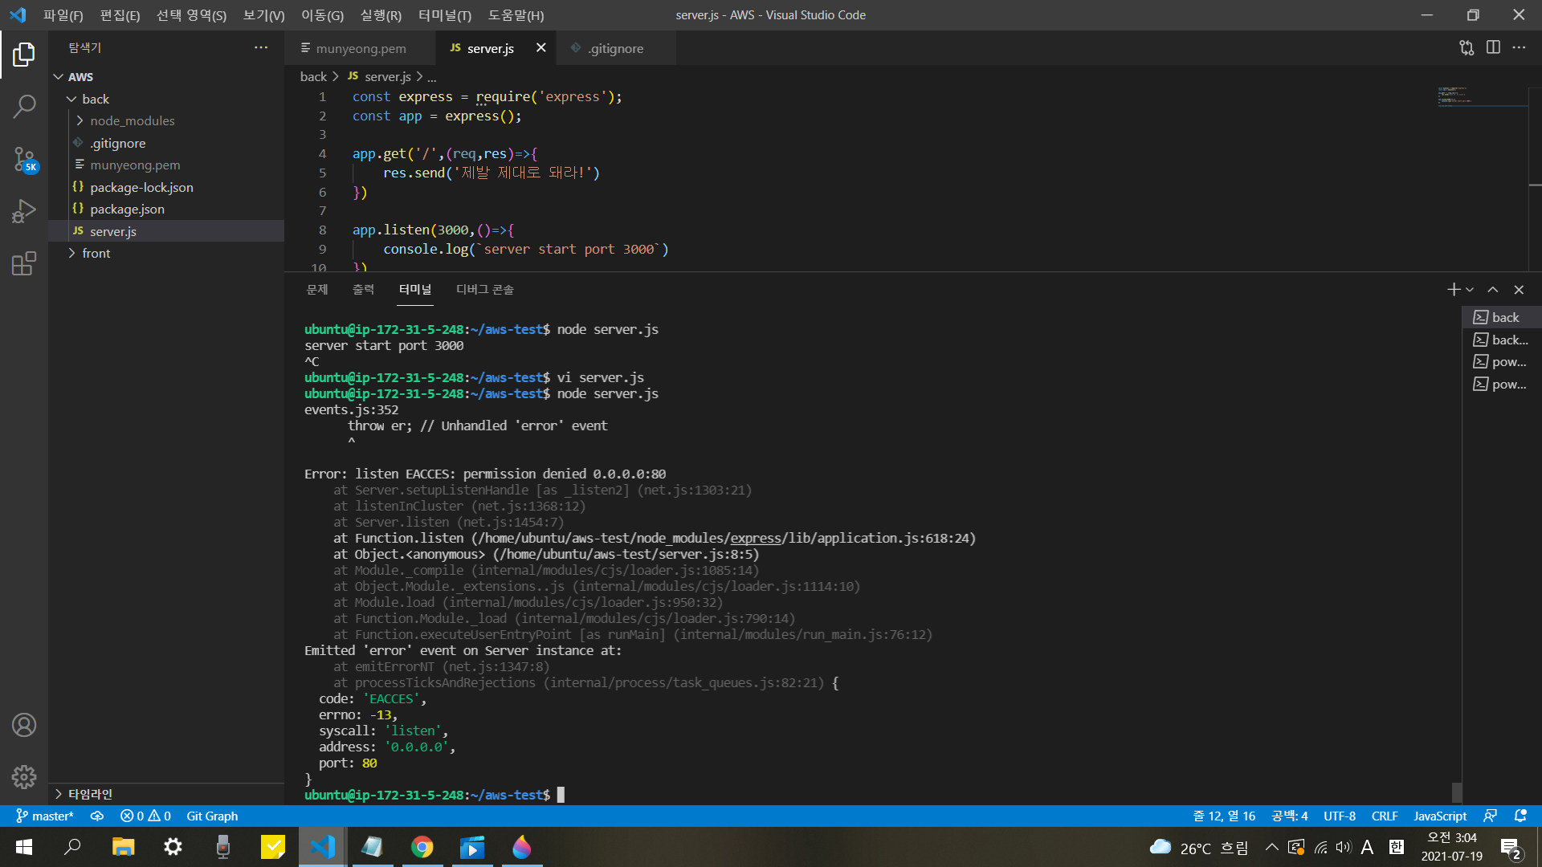Click the new terminal plus icon

coord(1453,290)
